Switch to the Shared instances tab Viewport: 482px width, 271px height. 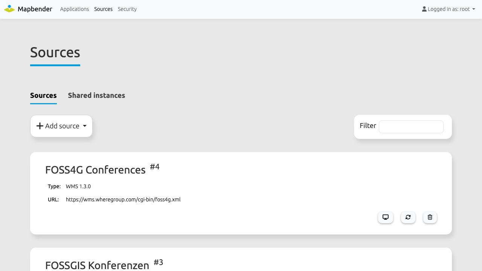coord(96,96)
